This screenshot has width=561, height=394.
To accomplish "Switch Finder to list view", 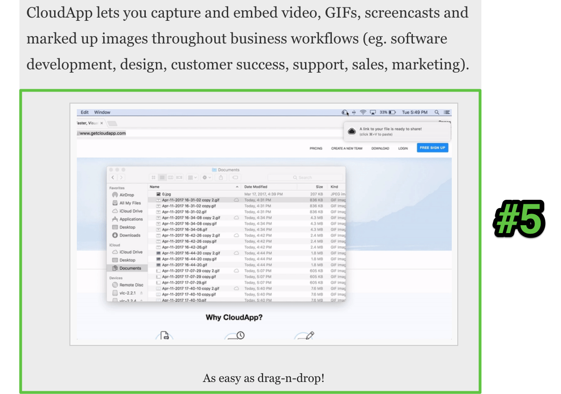I will tap(162, 177).
